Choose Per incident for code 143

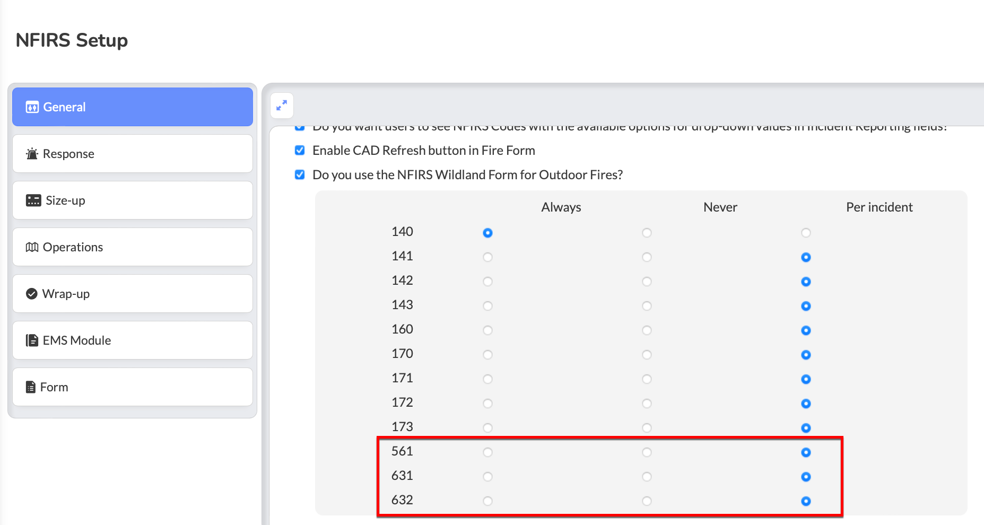[x=806, y=306]
